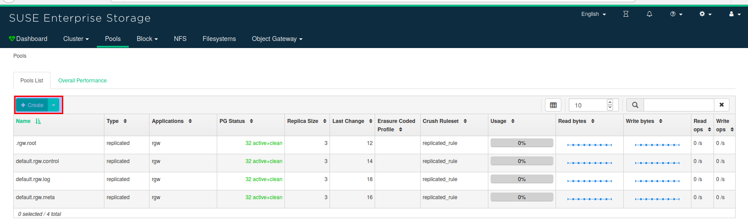Open the notifications bell icon
The image size is (748, 219).
coord(649,14)
